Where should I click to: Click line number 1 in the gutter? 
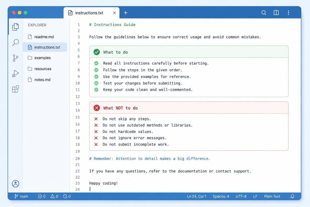pos(79,25)
